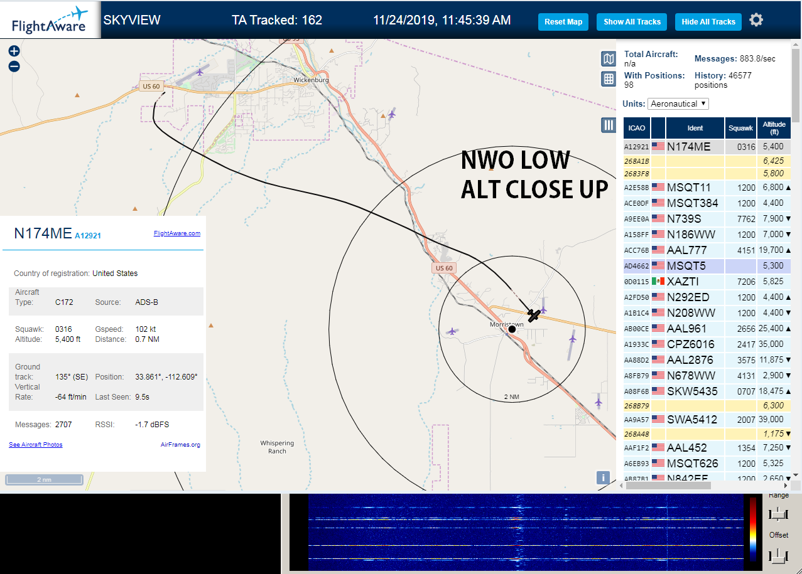Select the N174ME row in table
This screenshot has width=802, height=574.
pyautogui.click(x=707, y=147)
